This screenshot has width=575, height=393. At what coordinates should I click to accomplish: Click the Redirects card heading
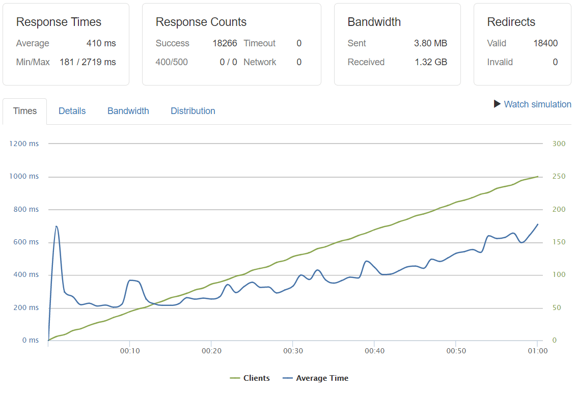[x=511, y=22]
